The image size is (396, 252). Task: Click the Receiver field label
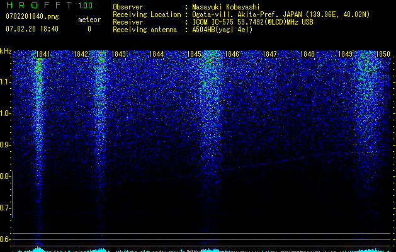pos(128,22)
